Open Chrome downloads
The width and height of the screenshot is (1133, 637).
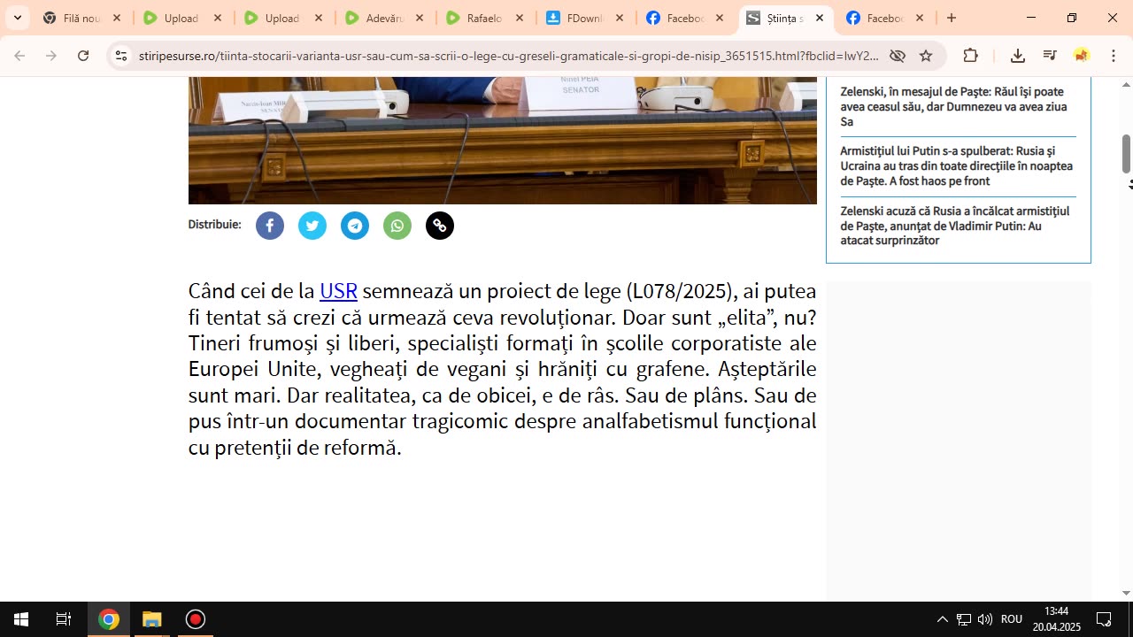pos(1018,56)
